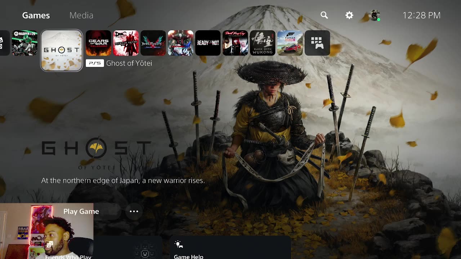This screenshot has height=259, width=461.
Task: Select the DmC Definitive Edition tile
Action: (x=126, y=43)
